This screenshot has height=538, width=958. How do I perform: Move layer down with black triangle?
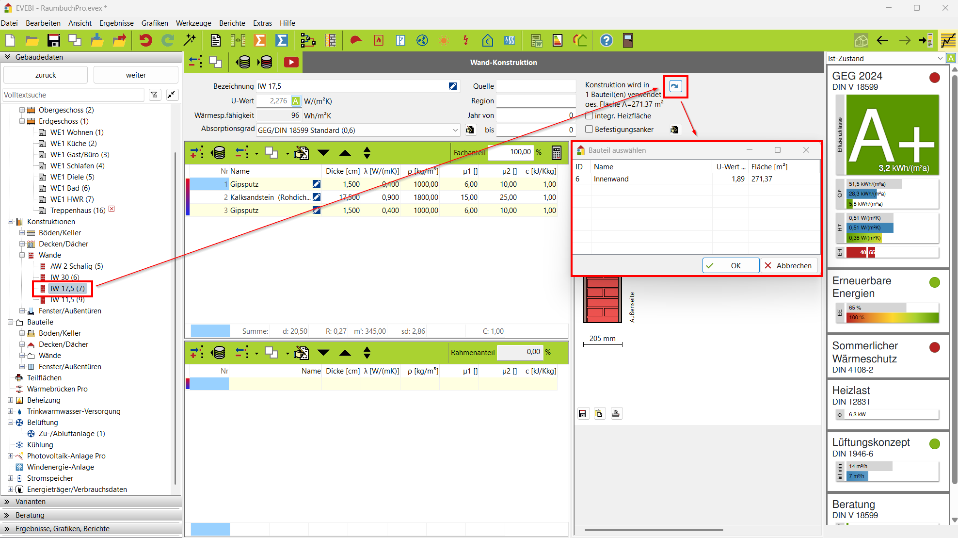tap(323, 153)
